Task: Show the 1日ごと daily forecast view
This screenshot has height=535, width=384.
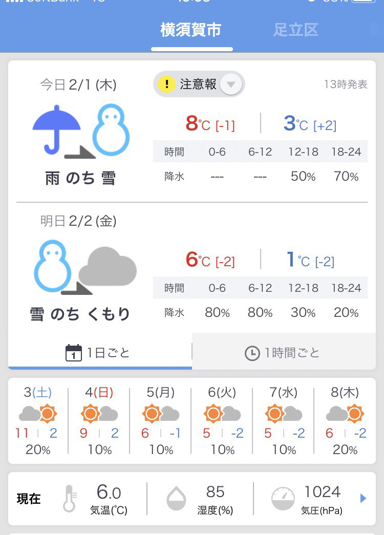Action: click(x=100, y=352)
